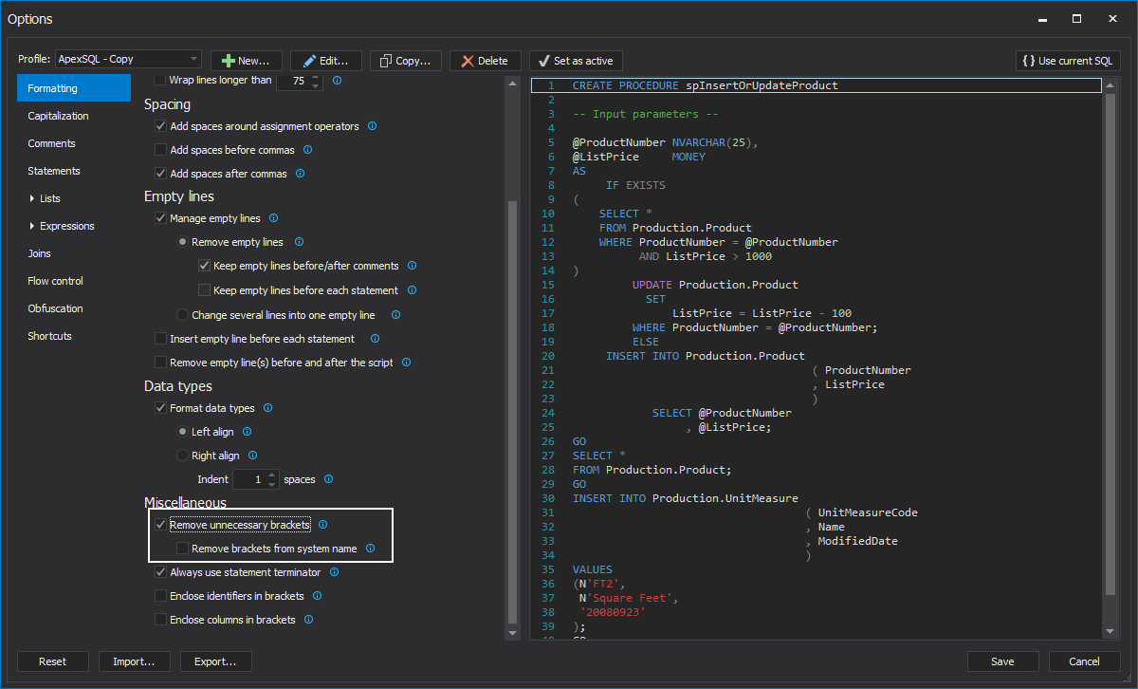Check Remove brackets from system name
1138x689 pixels.
pyautogui.click(x=180, y=548)
